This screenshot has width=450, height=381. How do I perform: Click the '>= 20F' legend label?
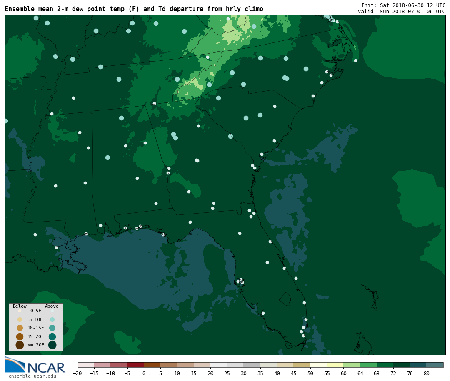(36, 345)
